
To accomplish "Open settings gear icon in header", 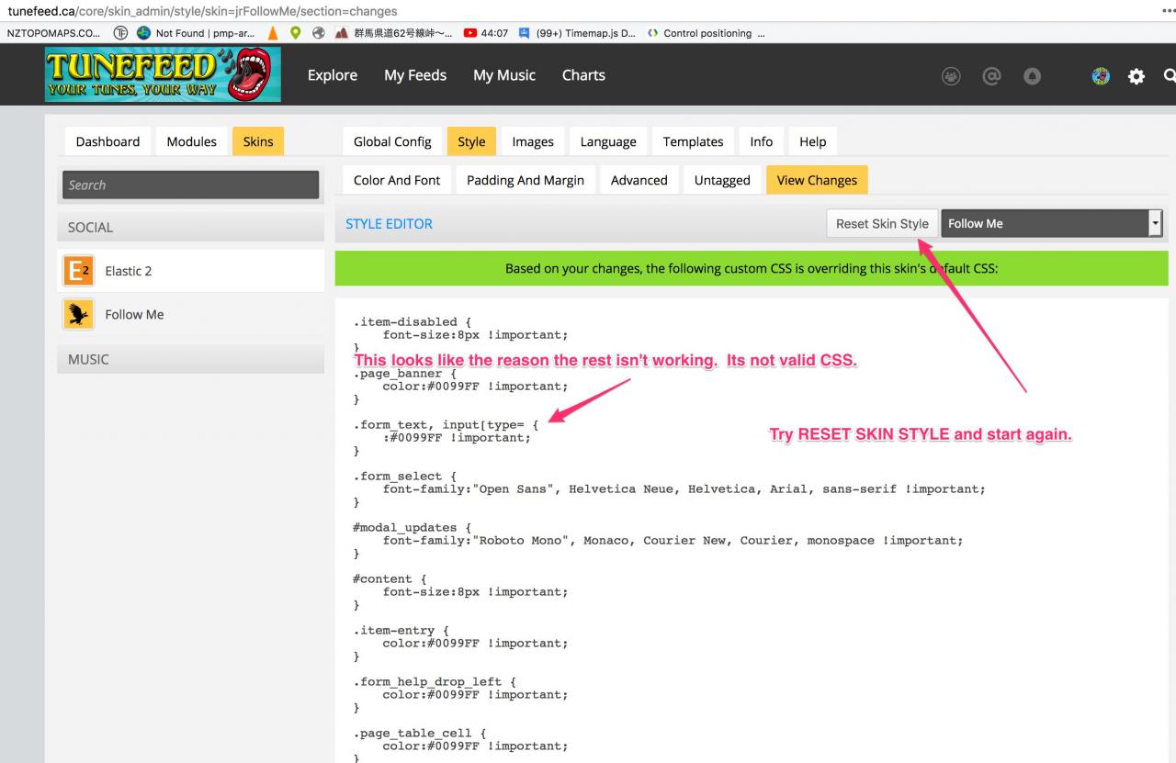I will (1136, 77).
